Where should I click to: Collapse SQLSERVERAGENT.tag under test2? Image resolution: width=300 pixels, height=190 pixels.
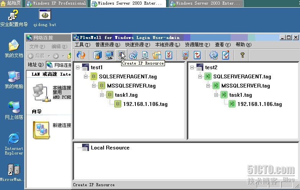tap(200, 76)
